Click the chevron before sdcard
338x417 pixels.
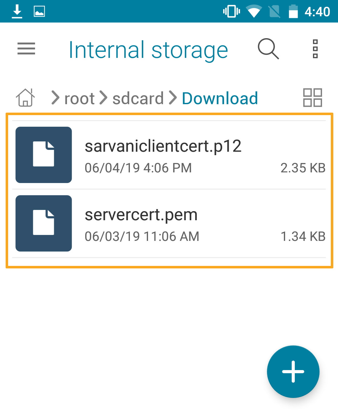103,98
